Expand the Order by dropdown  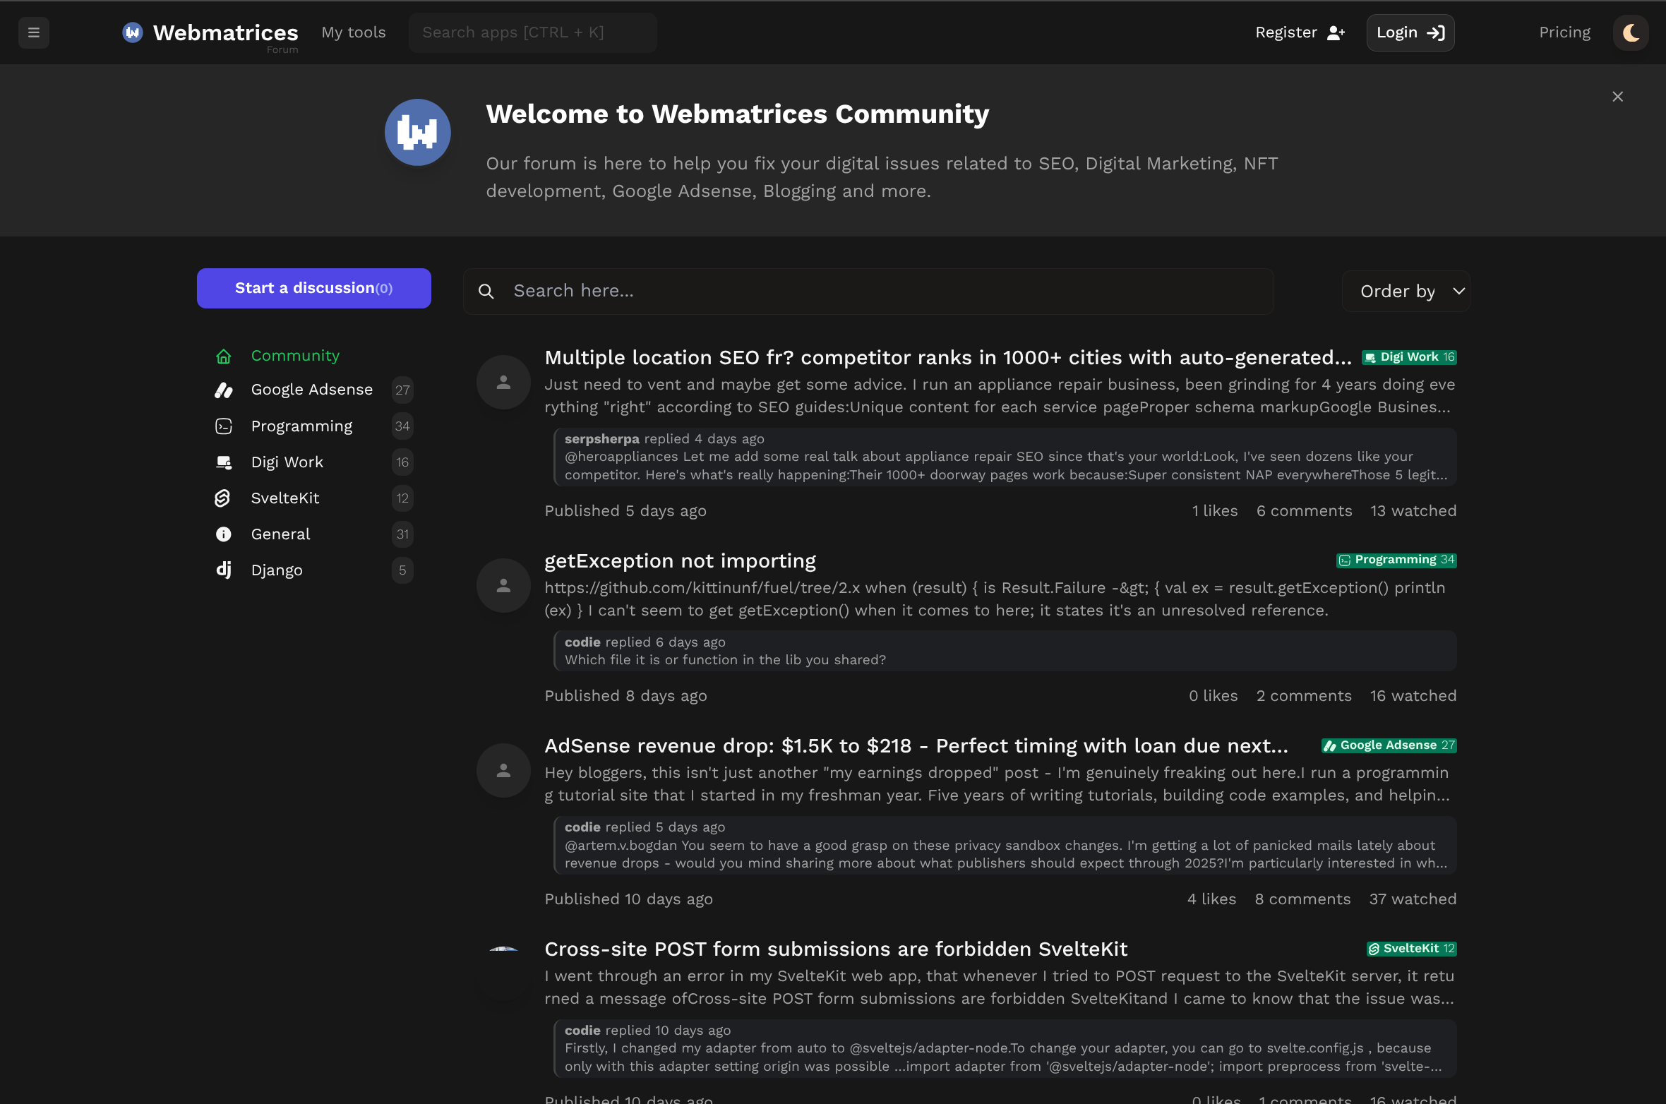pos(1406,291)
